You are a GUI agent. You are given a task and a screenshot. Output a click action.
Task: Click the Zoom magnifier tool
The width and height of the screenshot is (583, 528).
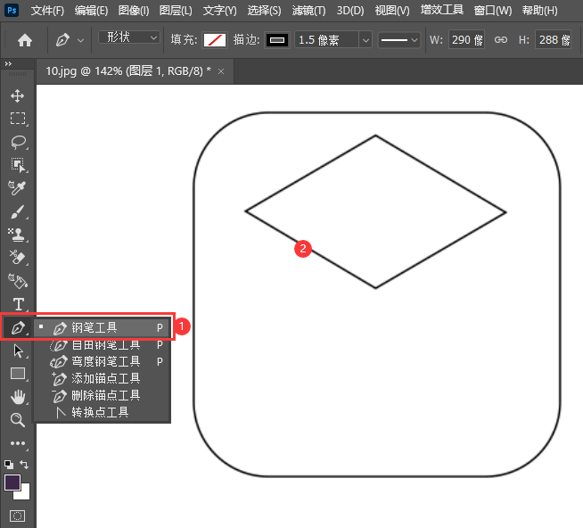[17, 420]
